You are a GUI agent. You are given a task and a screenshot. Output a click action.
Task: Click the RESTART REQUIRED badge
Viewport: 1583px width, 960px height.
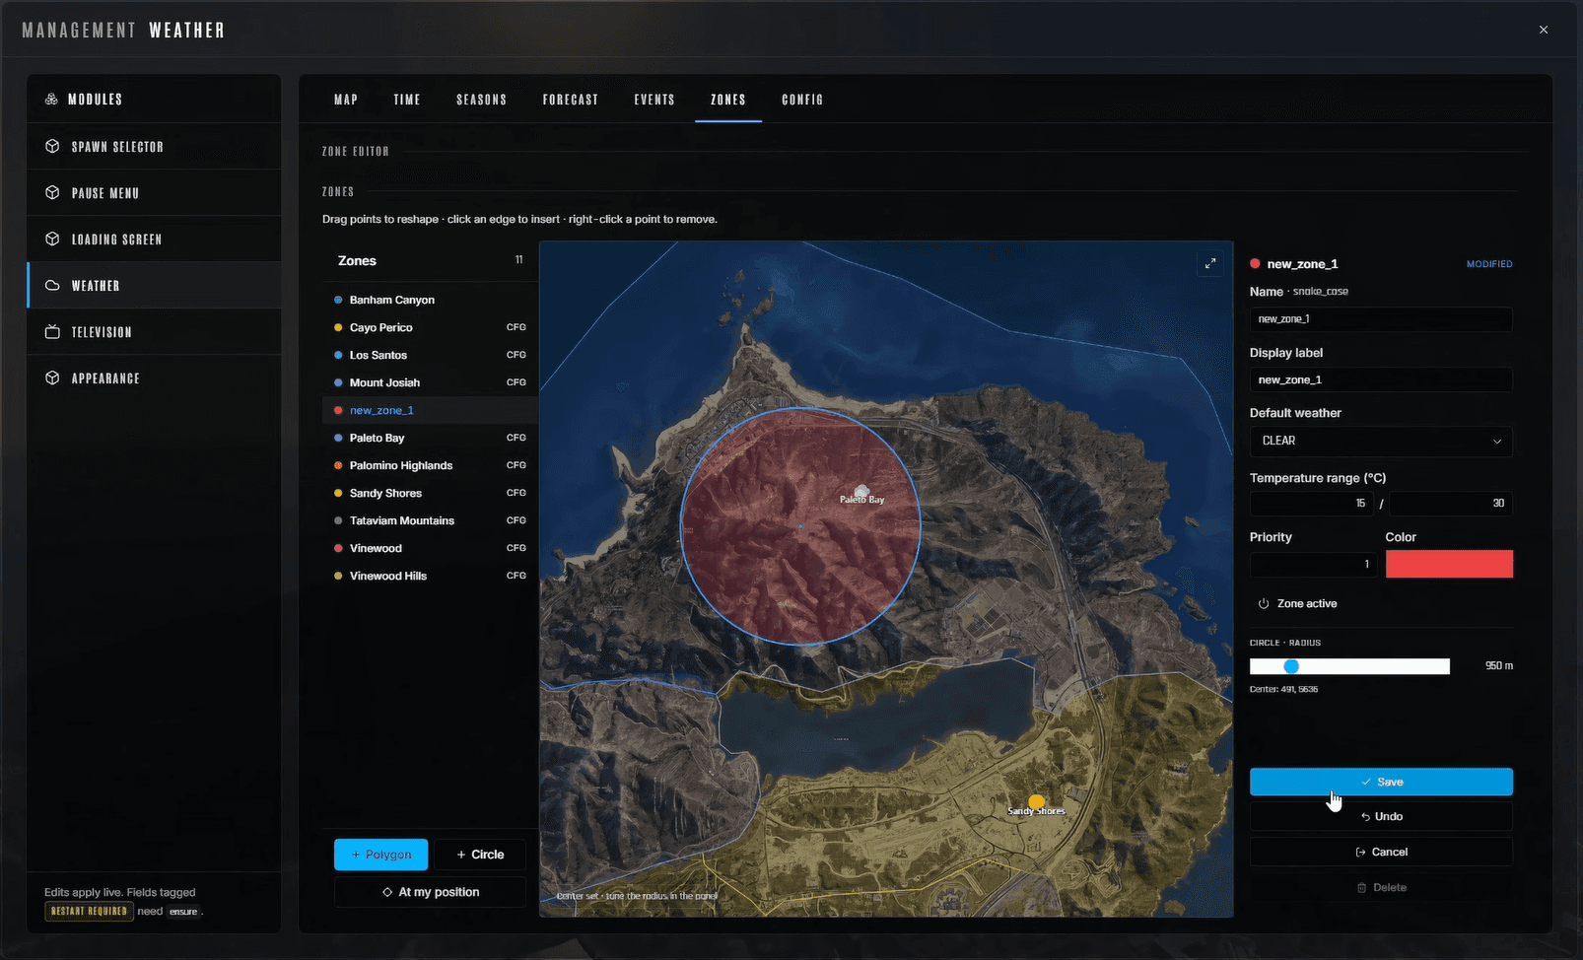[89, 911]
